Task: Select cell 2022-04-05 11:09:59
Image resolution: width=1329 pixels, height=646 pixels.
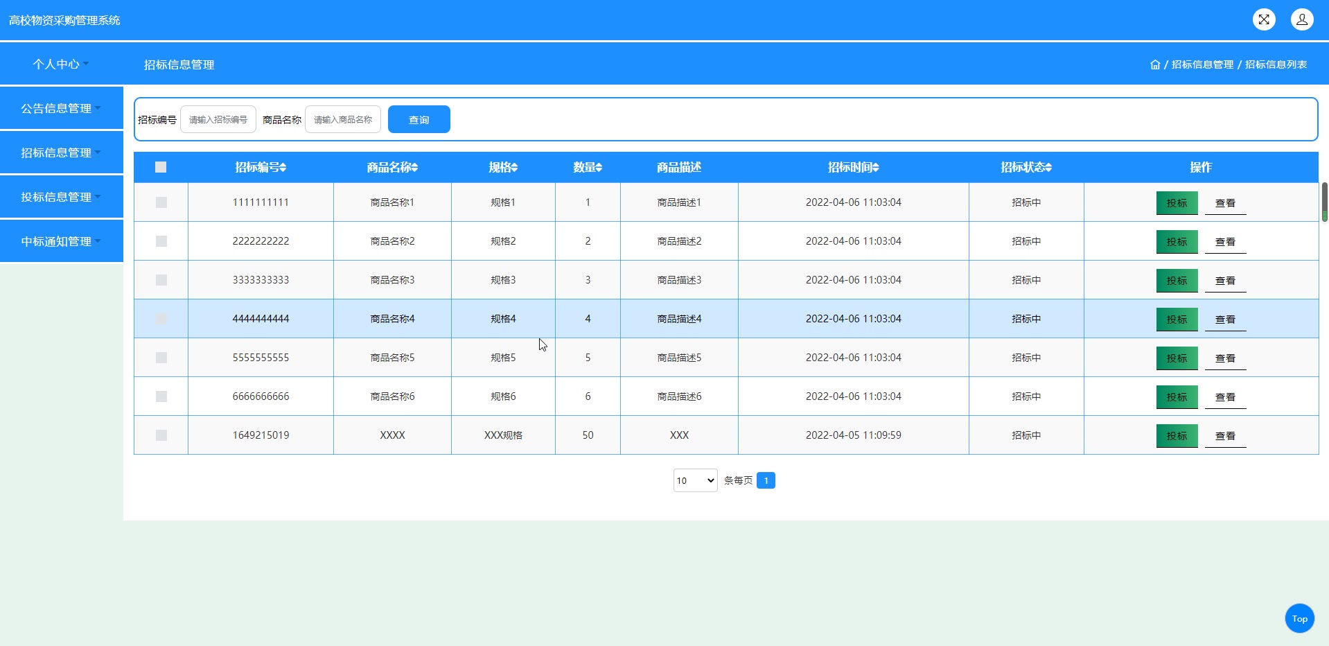Action: [854, 435]
